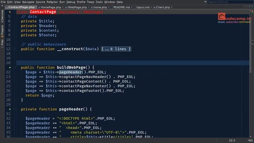
Task: Open the Files side panel
Action: 2,43
